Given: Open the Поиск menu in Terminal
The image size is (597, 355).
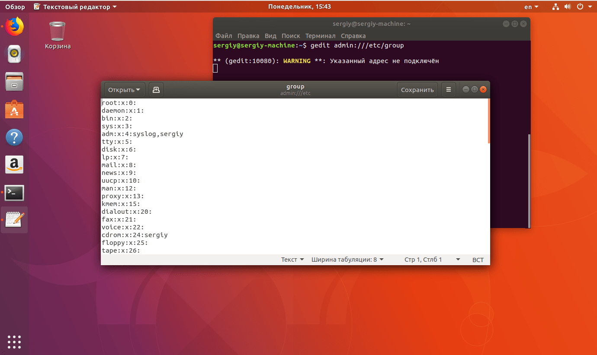Looking at the screenshot, I should pyautogui.click(x=291, y=36).
